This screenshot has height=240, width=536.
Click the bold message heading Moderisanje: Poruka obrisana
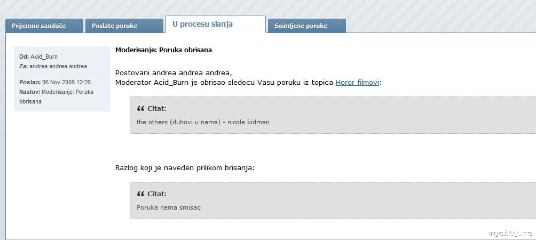tap(163, 50)
